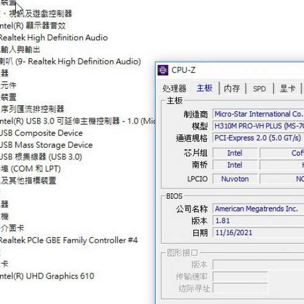Select the 介面卡 network adapters category
Screen dimensions: 304x304
click(12, 229)
